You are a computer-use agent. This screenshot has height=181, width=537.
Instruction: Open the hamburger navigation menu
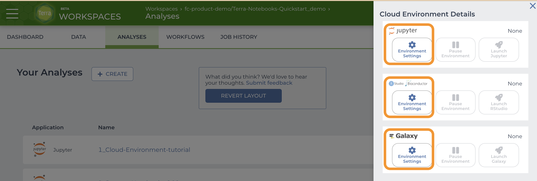[x=12, y=13]
